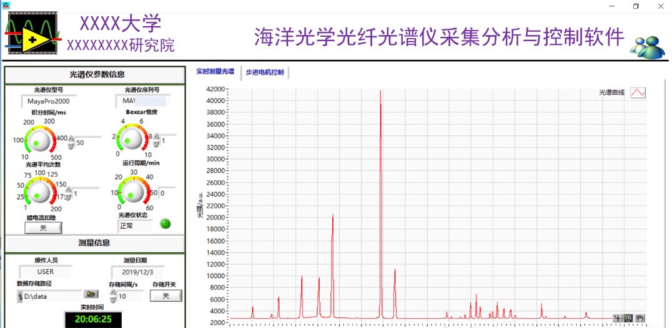Restore the window using the title bar button

636,6
